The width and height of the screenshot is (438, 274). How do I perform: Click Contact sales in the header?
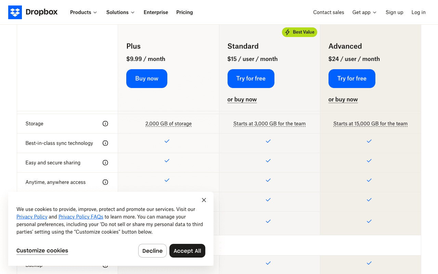pyautogui.click(x=329, y=12)
